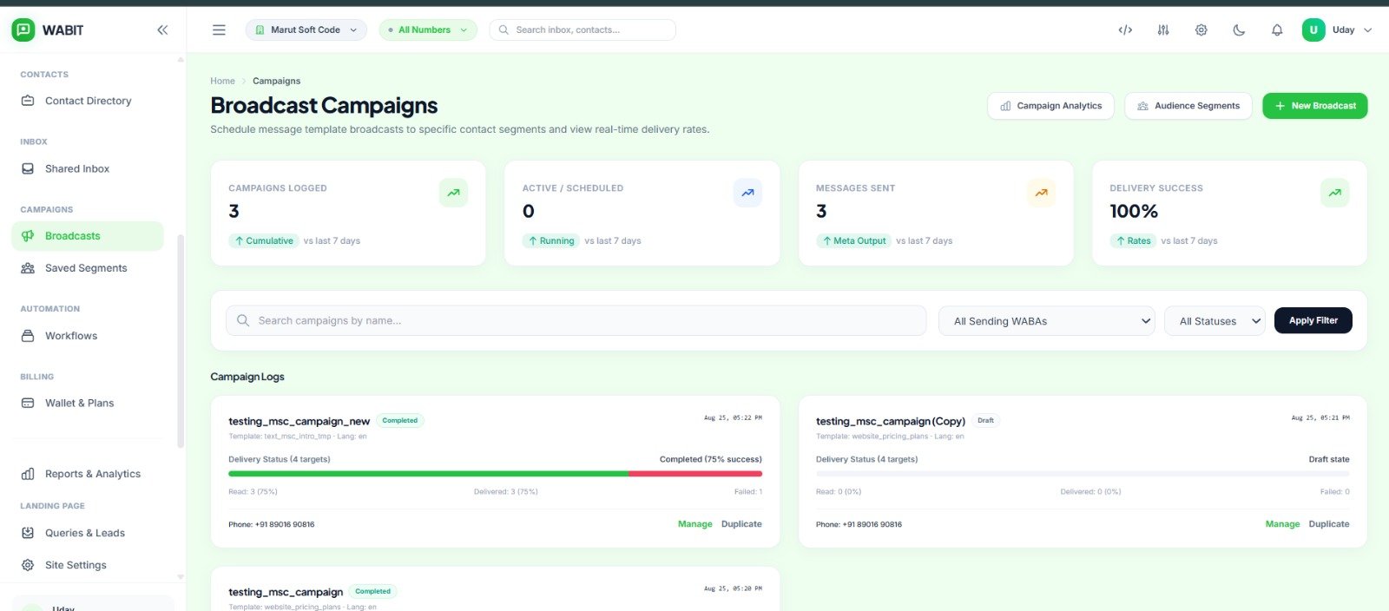Click magnifier icon in top search bar
Image resolution: width=1389 pixels, height=611 pixels.
tap(504, 30)
